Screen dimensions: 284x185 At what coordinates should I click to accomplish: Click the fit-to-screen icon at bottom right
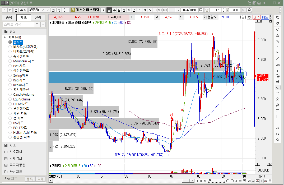click(x=270, y=181)
